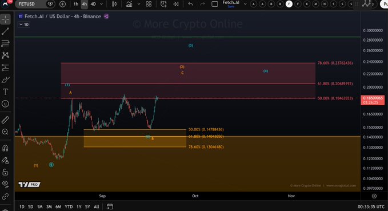Select the 61.80% (0.20489192) Fibonacci label

(335, 83)
